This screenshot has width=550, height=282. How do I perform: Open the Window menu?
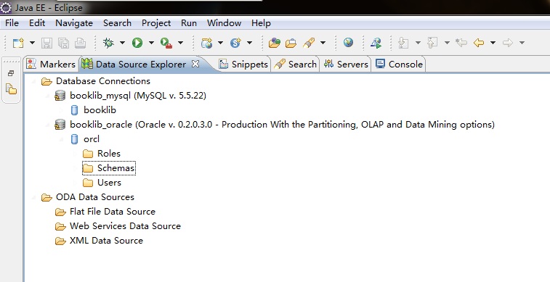click(x=224, y=23)
